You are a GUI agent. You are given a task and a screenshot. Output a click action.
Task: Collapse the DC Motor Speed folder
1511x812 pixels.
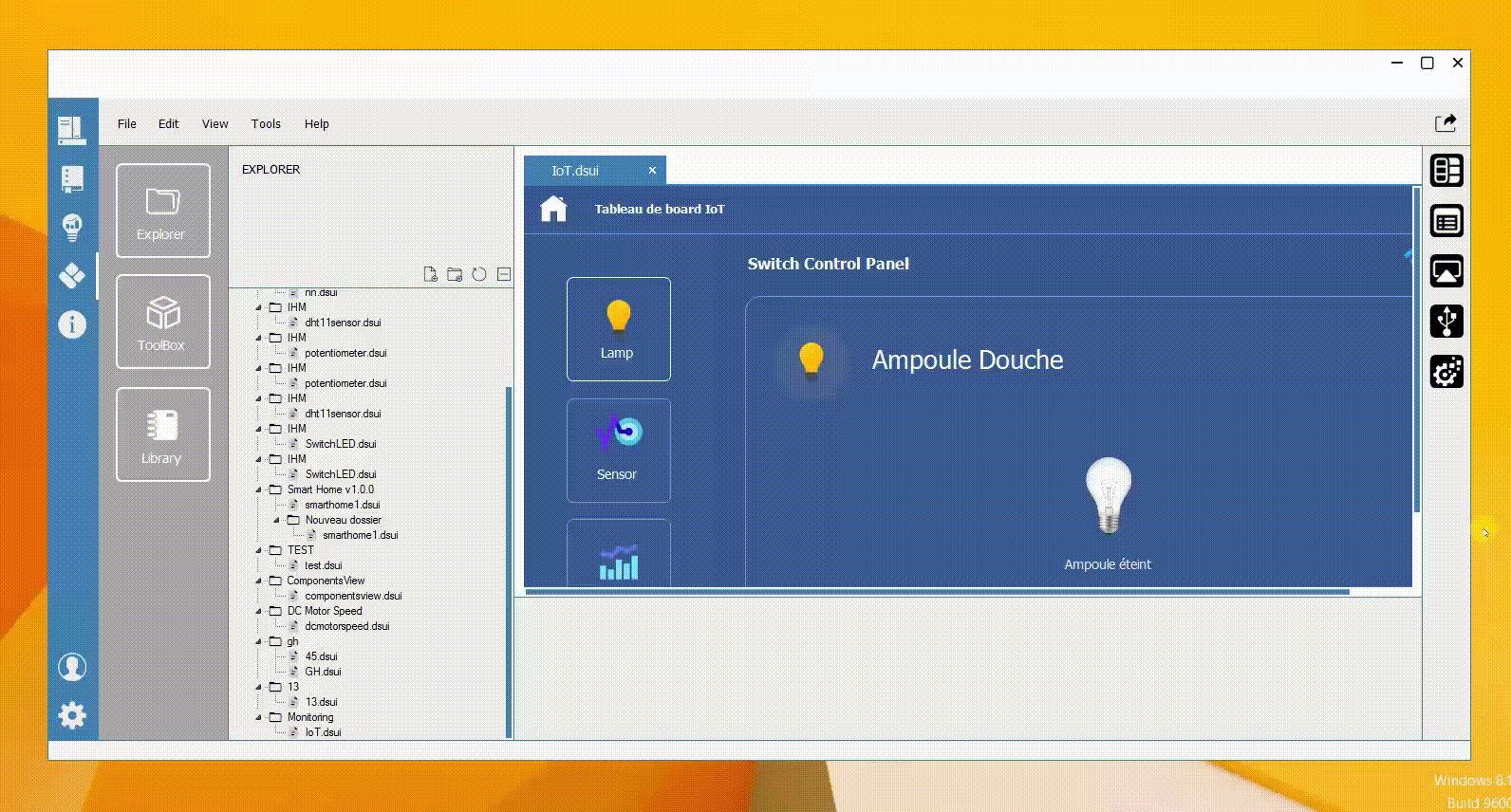click(258, 612)
